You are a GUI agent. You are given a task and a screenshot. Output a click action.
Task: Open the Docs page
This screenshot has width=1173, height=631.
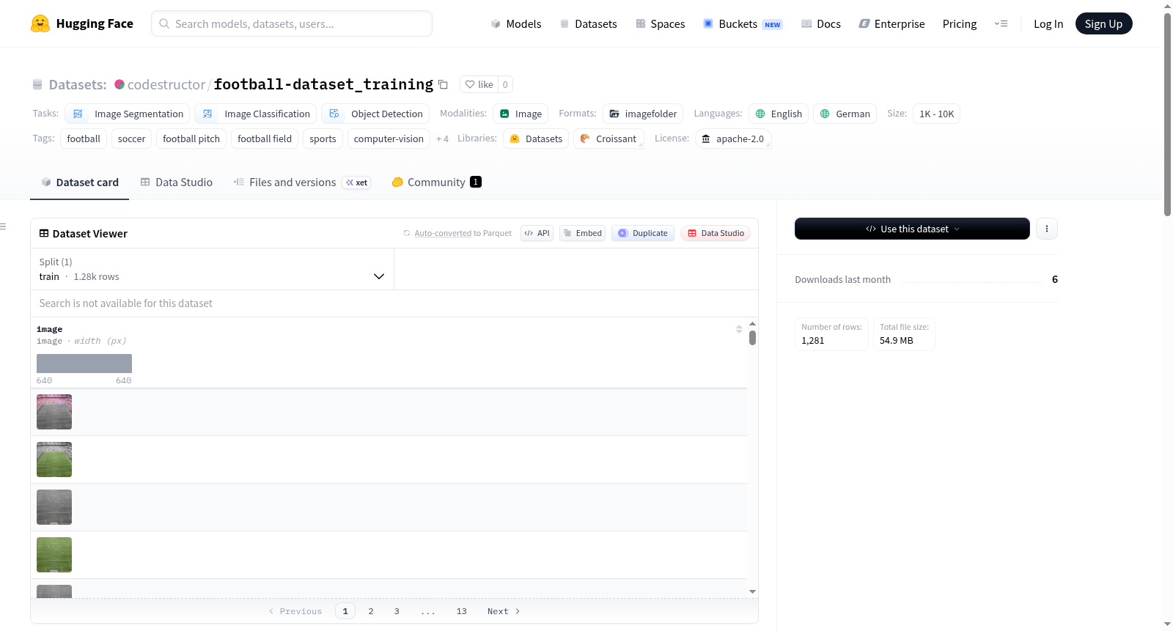coord(821,23)
